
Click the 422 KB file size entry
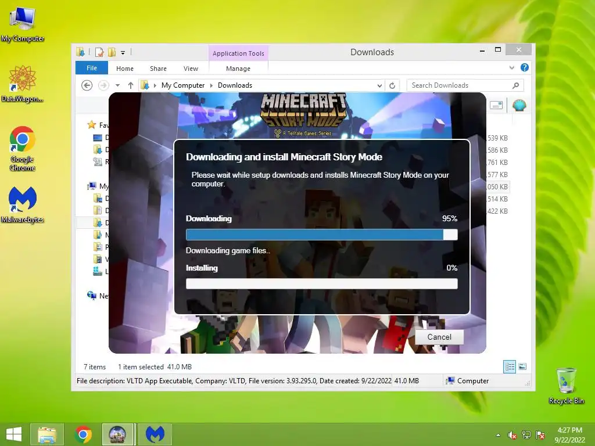tap(497, 211)
